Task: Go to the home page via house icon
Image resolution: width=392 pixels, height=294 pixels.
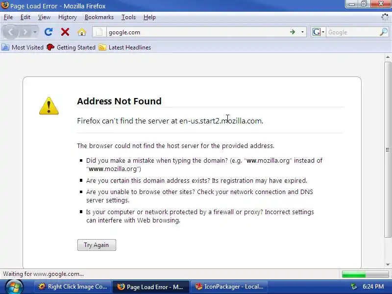Action: pos(82,32)
